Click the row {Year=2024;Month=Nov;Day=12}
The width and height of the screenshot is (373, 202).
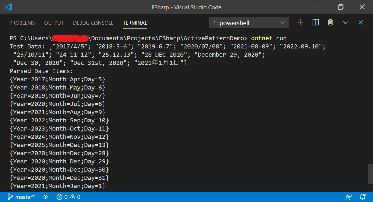59,137
